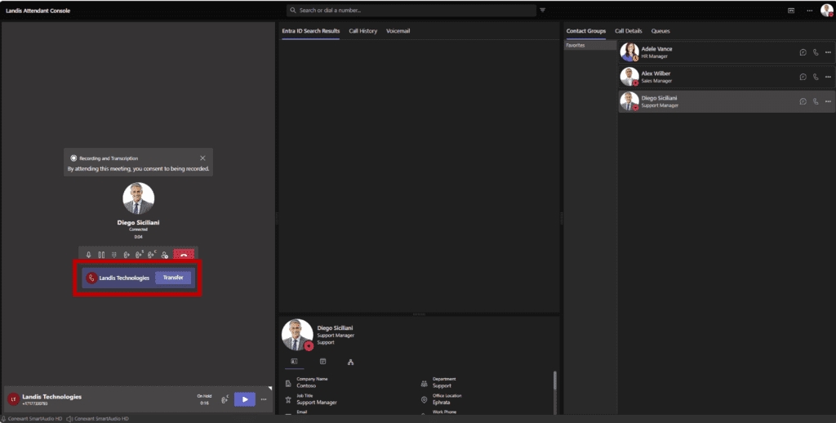Viewport: 836px width, 423px height.
Task: Click the search or dial number field
Action: (x=408, y=11)
